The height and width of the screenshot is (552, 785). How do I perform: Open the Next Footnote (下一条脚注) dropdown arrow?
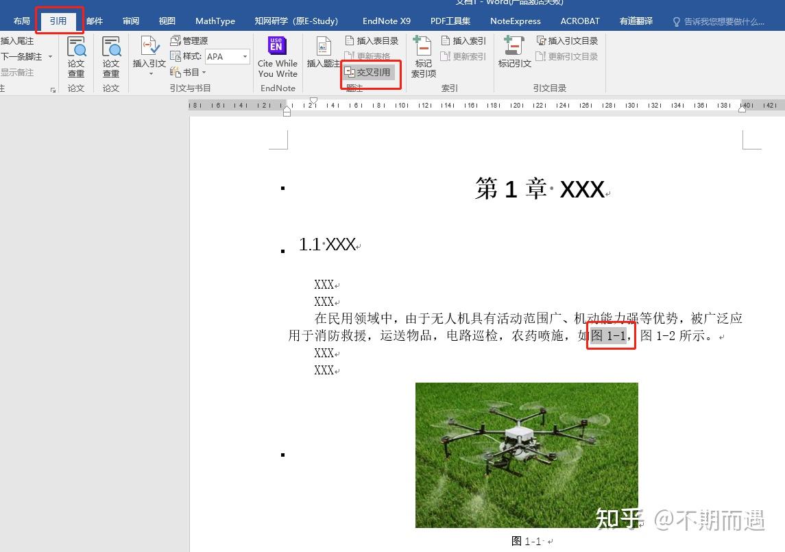pos(50,56)
